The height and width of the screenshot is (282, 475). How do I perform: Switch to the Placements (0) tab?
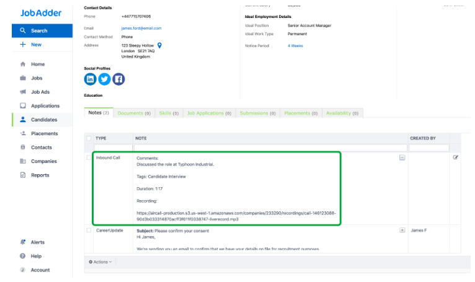click(301, 113)
